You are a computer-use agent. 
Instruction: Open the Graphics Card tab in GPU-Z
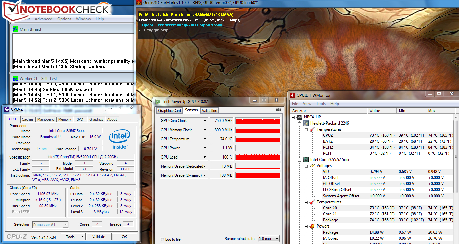[x=170, y=110]
